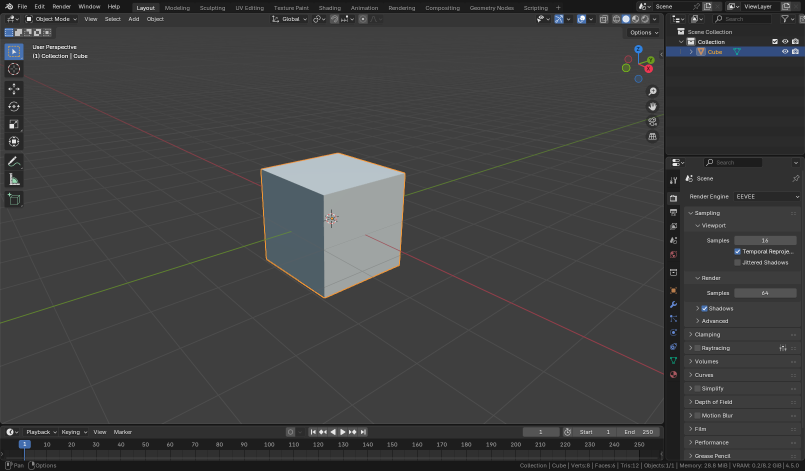This screenshot has width=805, height=471.
Task: Open the Physics properties tab
Action: pos(673,332)
